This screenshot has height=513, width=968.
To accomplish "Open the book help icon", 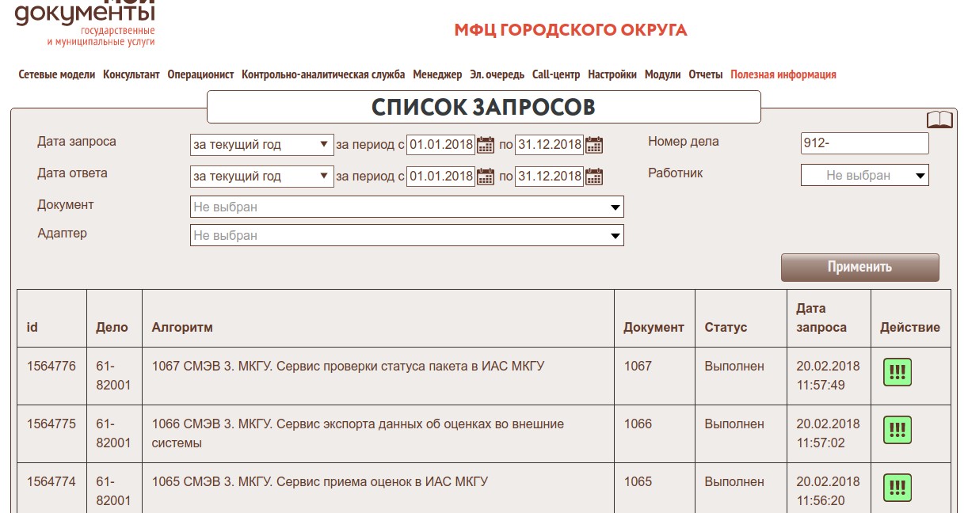I will click(939, 120).
